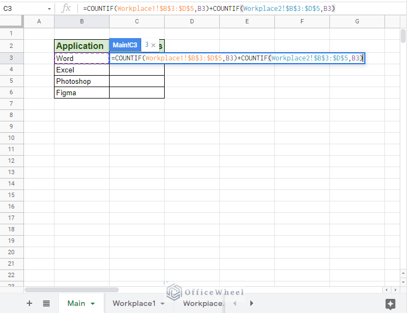Viewport: 409px width, 313px height.
Task: Select the Excel cell
Action: 82,70
